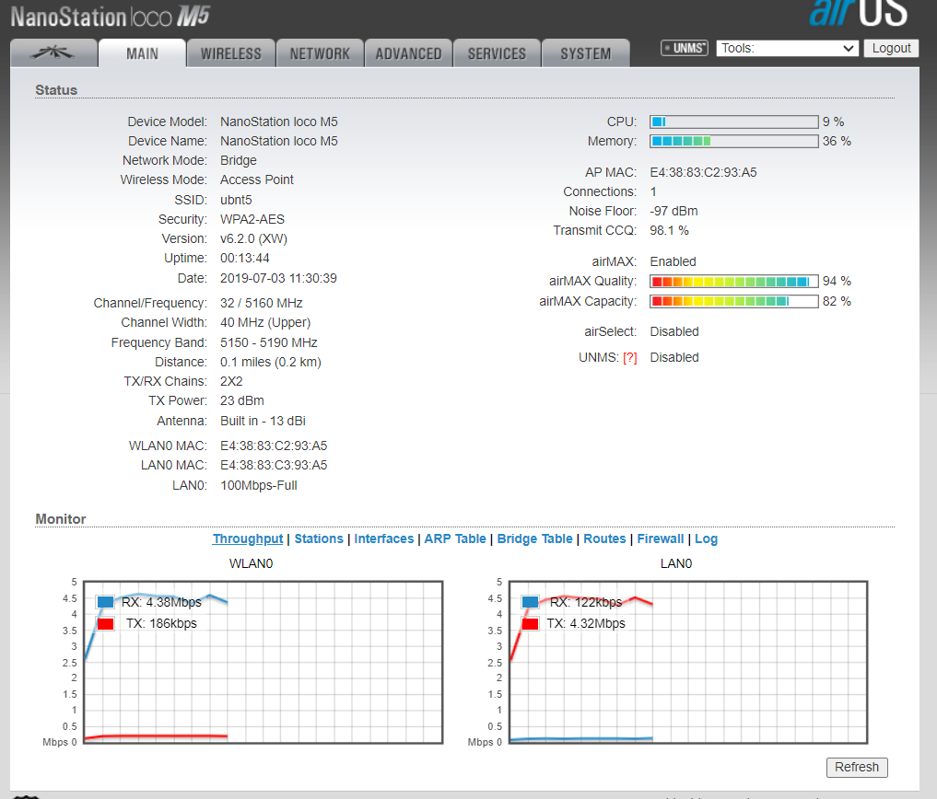Click the UNMS [?] help link
The width and height of the screenshot is (937, 799).
(630, 358)
